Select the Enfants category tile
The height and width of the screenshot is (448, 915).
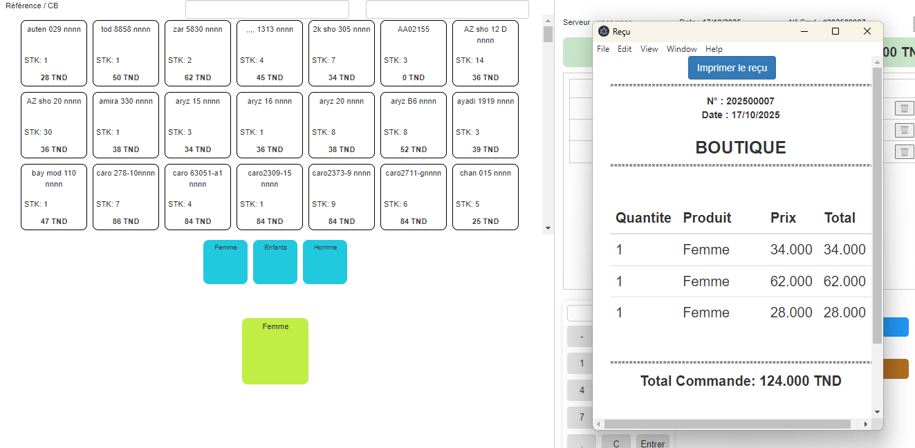click(x=275, y=262)
